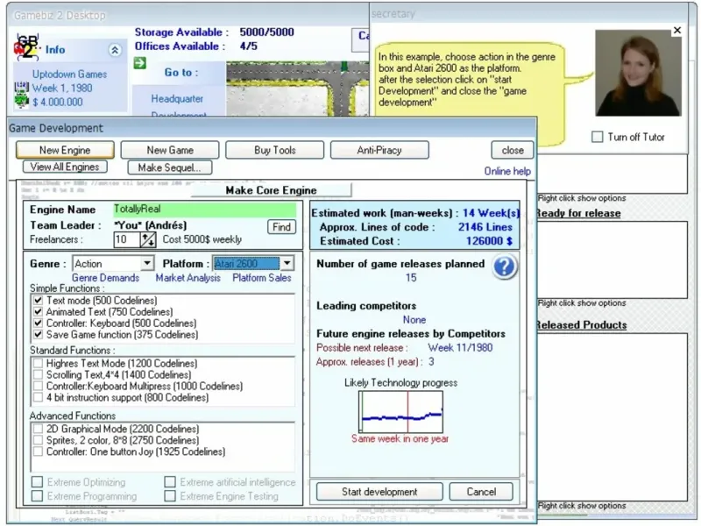This screenshot has width=701, height=526.
Task: Check Controller: One button Joy
Action: pos(38,451)
